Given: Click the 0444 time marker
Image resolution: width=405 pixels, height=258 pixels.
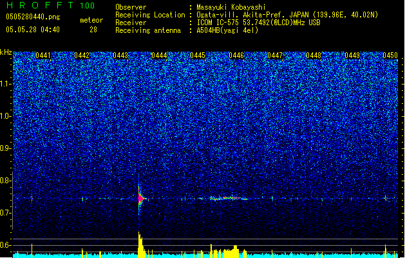Looking at the screenshot, I should point(159,55).
